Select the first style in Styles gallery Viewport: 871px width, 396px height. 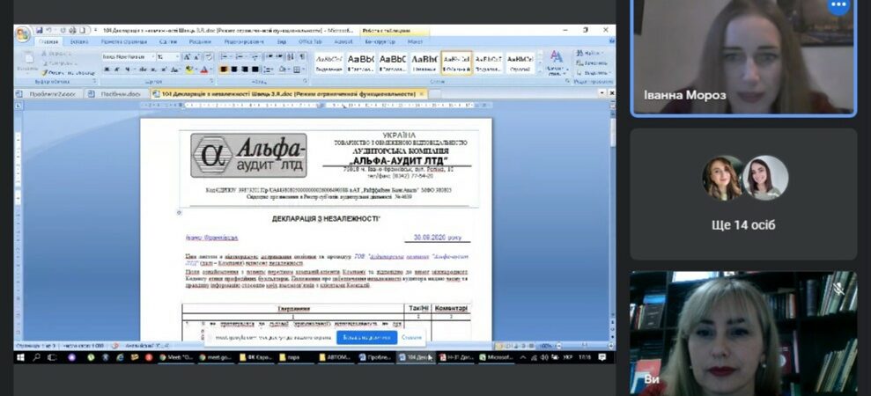click(x=328, y=62)
